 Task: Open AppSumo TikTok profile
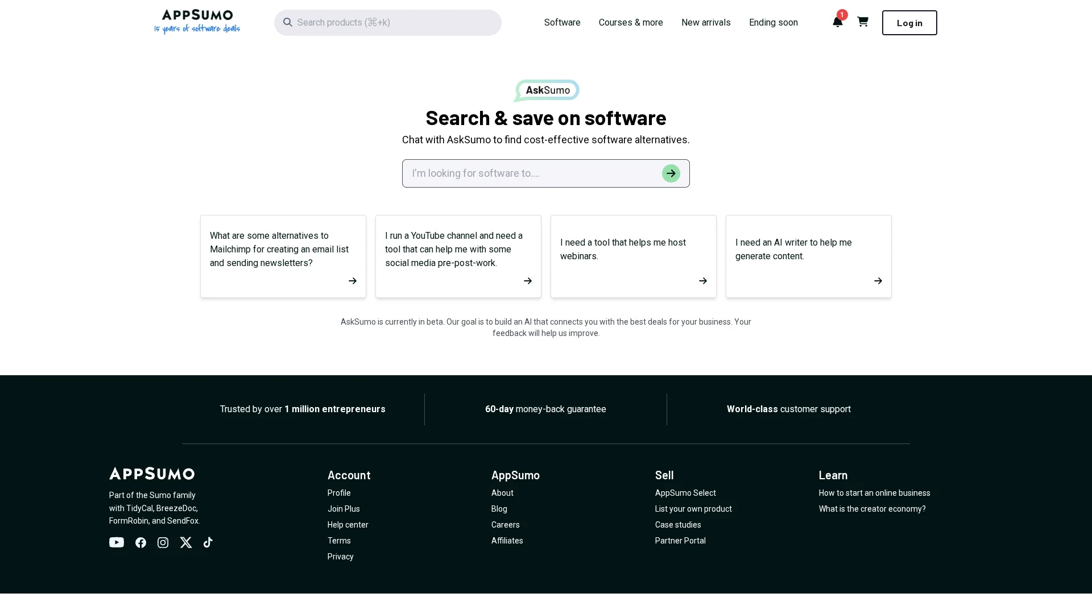(208, 542)
